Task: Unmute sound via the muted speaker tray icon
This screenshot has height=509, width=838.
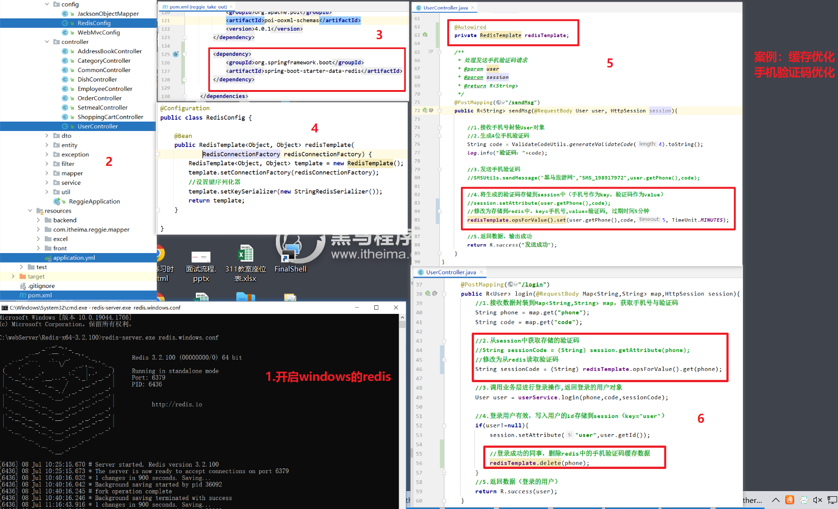Action: click(818, 500)
